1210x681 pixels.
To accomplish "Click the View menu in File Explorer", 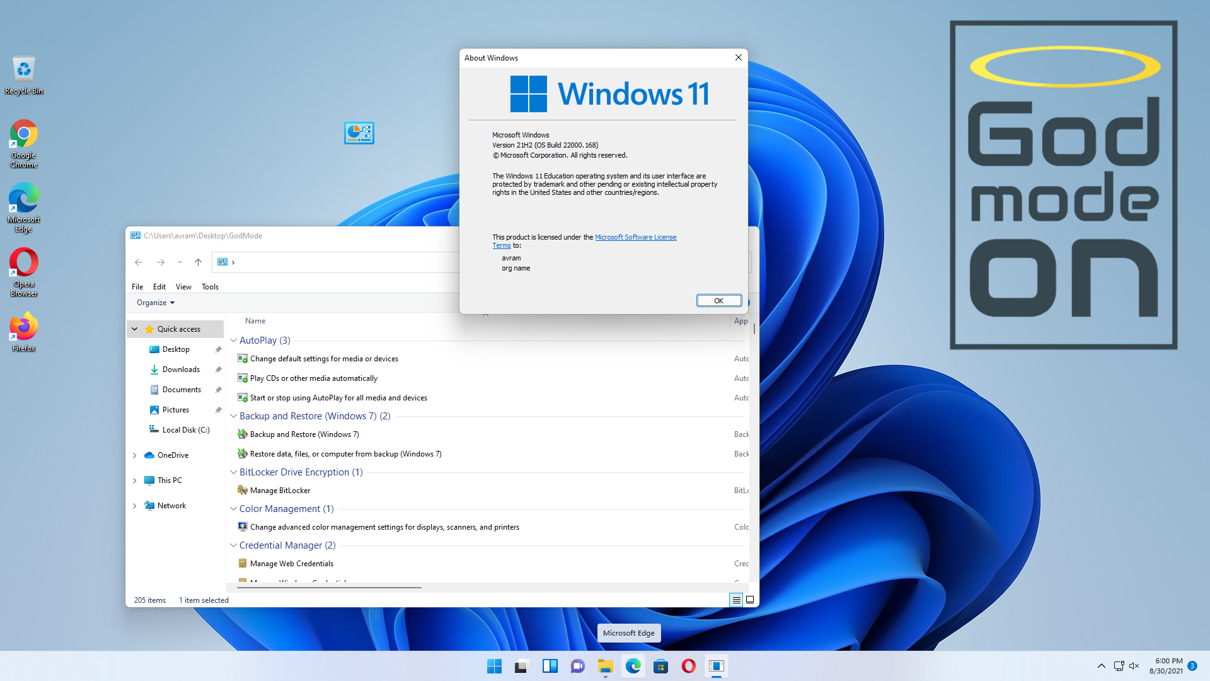I will pos(182,286).
